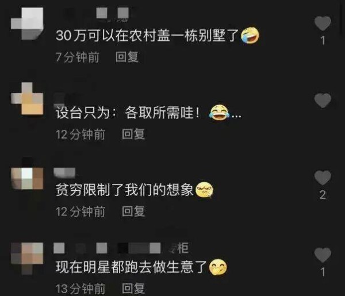Screen dimensions: 345x296
Task: Tap the crying-laughing emoji after 各取所需哇
Action: pos(218,113)
